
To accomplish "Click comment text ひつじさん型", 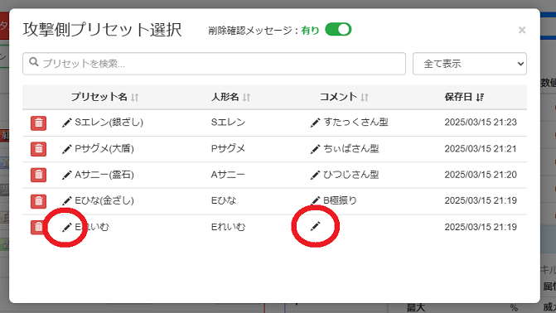I will [x=351, y=175].
